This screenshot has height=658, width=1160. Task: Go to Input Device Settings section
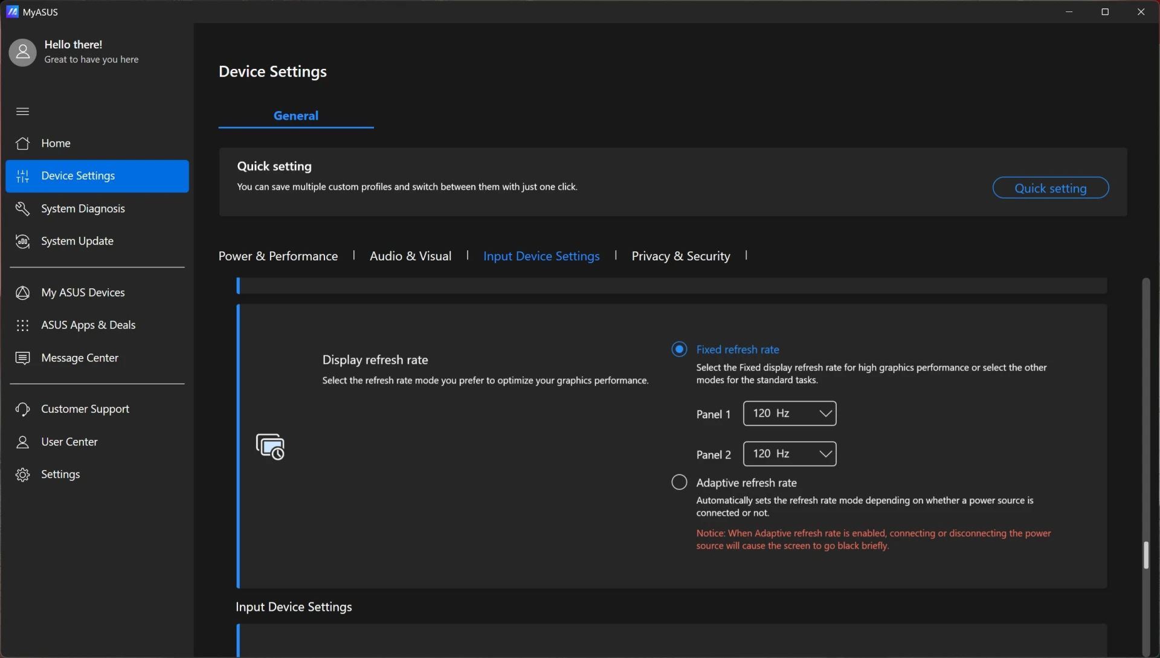tap(541, 256)
